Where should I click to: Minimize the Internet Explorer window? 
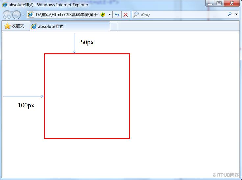(210, 3)
